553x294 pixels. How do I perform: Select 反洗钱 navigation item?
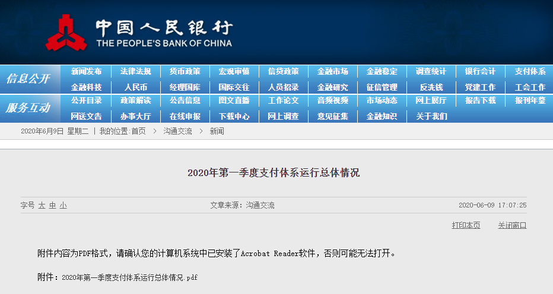pyautogui.click(x=431, y=87)
